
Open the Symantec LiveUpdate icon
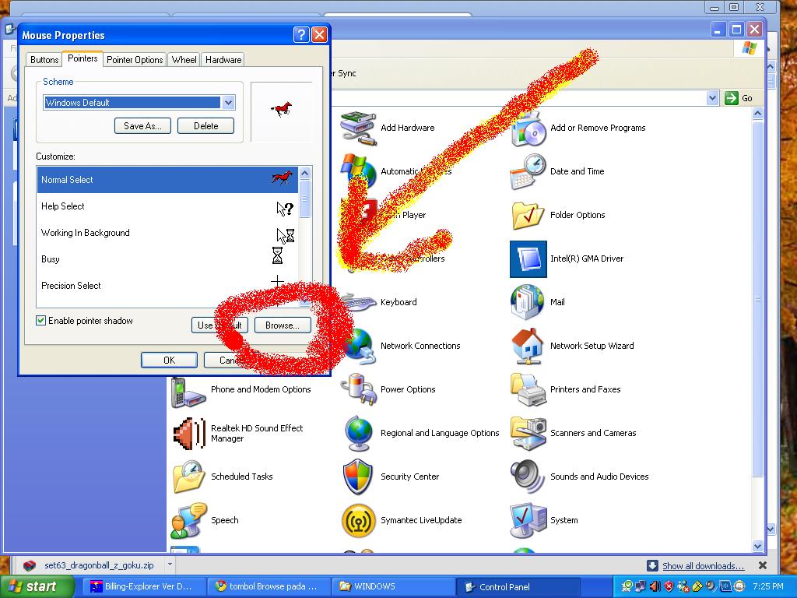tap(358, 521)
